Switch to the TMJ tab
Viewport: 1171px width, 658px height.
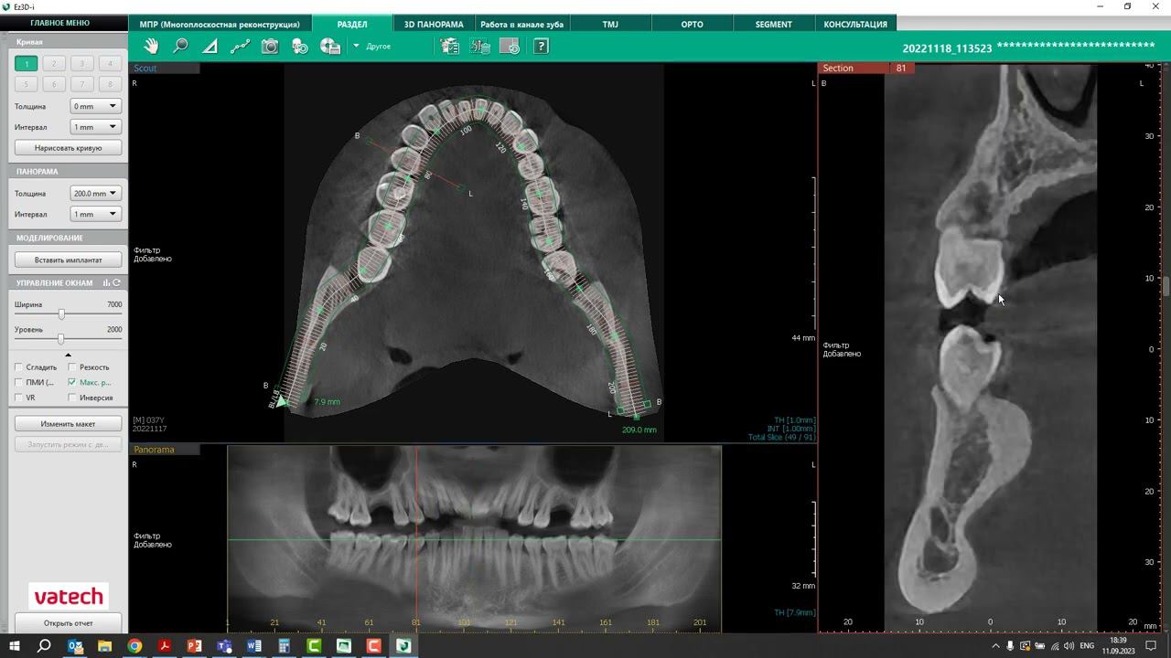pos(610,24)
